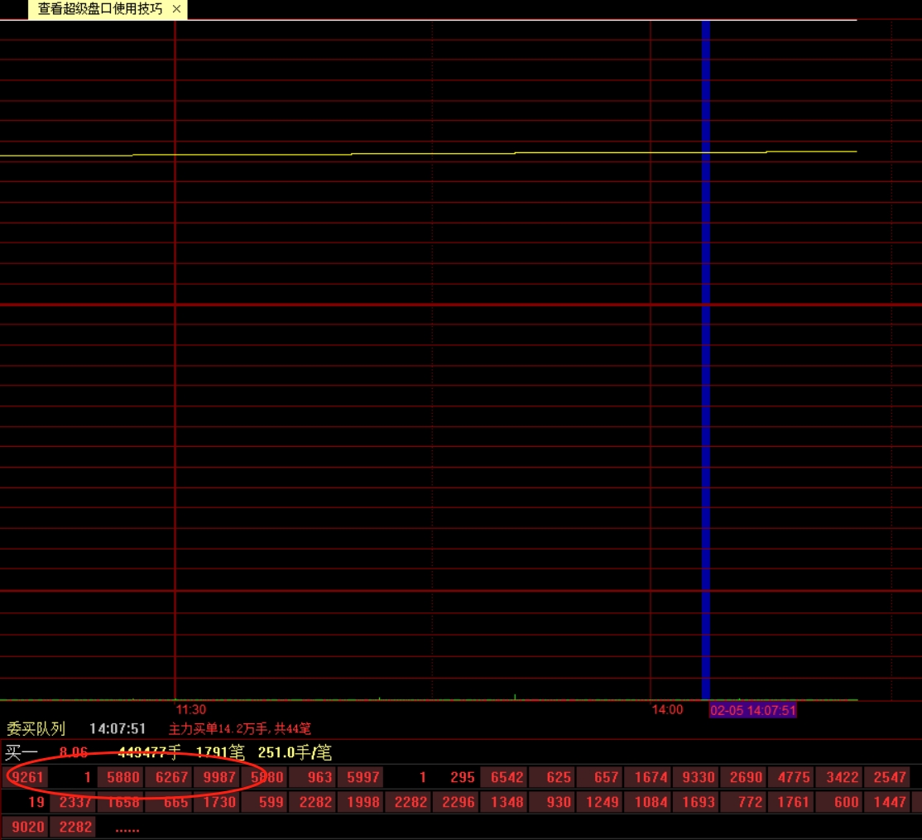Click the 14:00 time axis label
This screenshot has width=922, height=840.
click(x=667, y=709)
